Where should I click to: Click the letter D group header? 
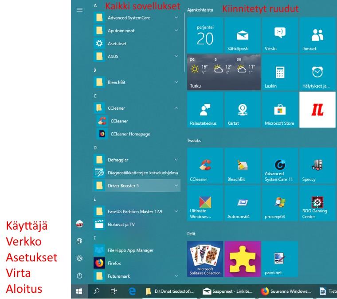pos(95,148)
